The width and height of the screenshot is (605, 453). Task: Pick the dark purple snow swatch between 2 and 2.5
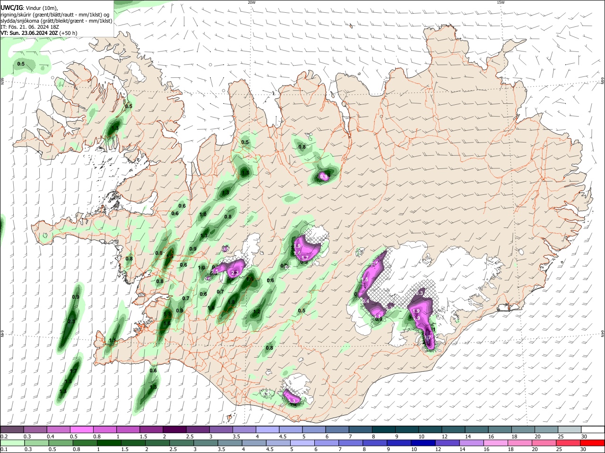click(174, 429)
